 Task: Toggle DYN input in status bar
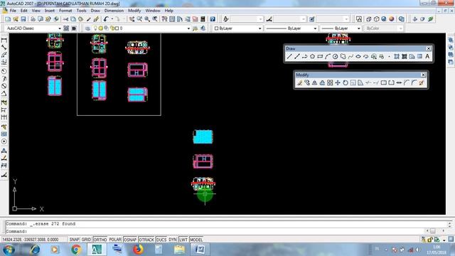[x=173, y=240]
